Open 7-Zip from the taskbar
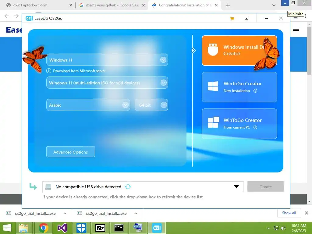Viewport: 312px width, 234px height. tap(100, 228)
